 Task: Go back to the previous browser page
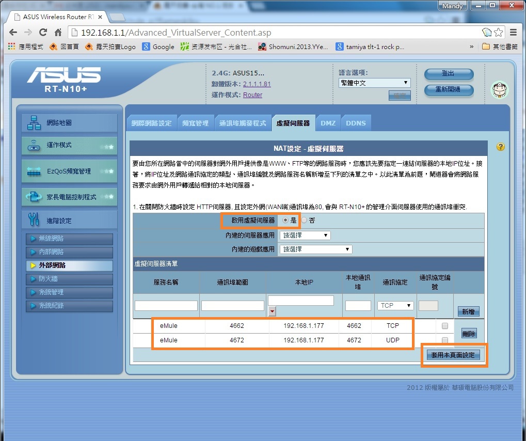click(13, 33)
